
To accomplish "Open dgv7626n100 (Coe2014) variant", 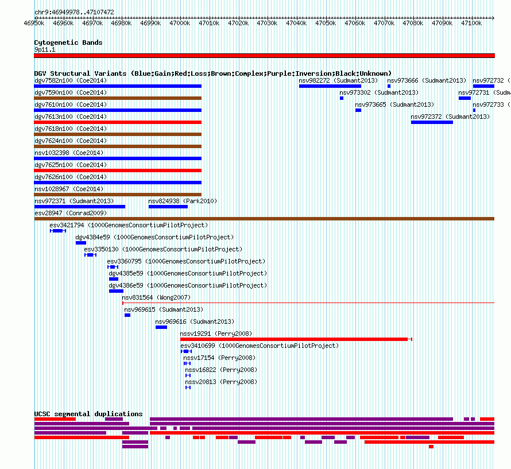I will coord(71,177).
